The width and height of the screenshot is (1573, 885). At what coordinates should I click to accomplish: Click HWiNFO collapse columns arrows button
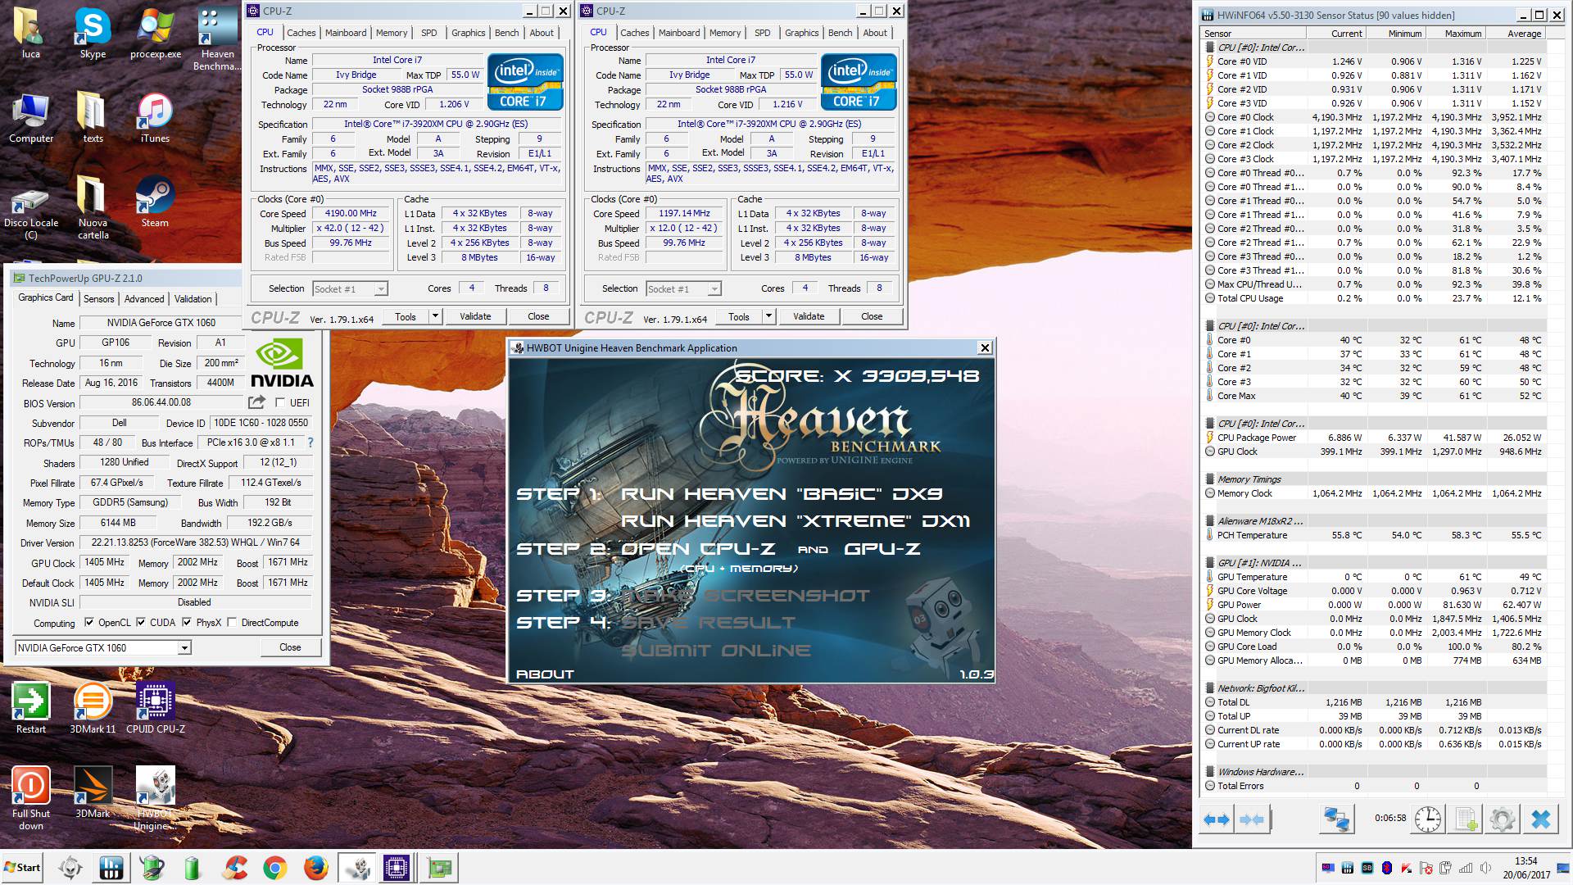(x=1252, y=819)
